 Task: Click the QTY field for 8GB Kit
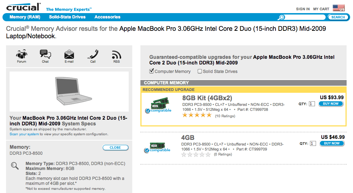point(312,104)
